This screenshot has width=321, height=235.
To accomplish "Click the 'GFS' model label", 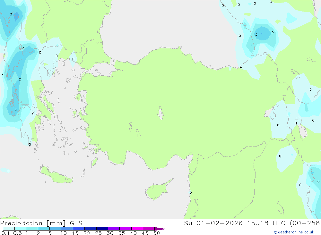I will coord(76,223).
